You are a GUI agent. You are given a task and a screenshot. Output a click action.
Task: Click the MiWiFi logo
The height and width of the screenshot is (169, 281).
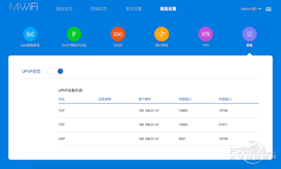pos(24,7)
